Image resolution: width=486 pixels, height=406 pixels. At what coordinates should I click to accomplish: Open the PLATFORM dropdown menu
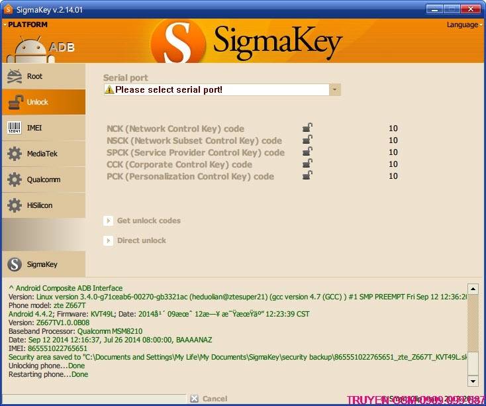click(x=25, y=25)
